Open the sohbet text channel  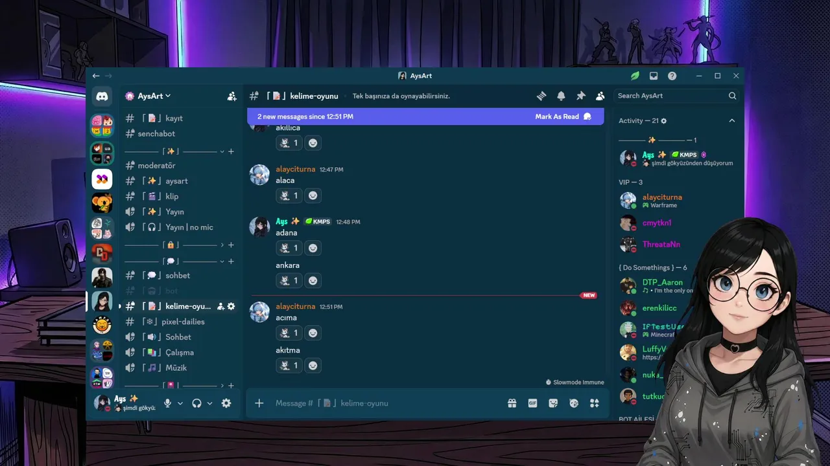pos(179,276)
